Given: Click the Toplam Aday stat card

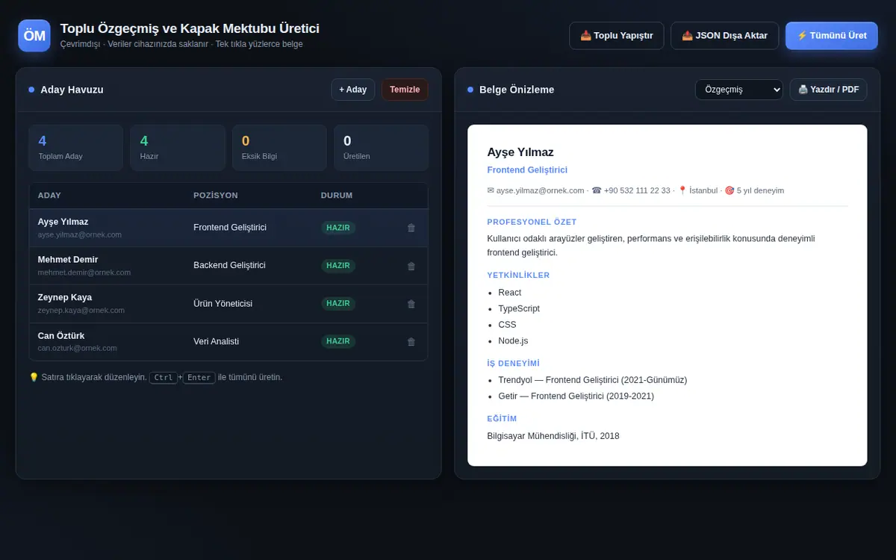Looking at the screenshot, I should coord(76,148).
